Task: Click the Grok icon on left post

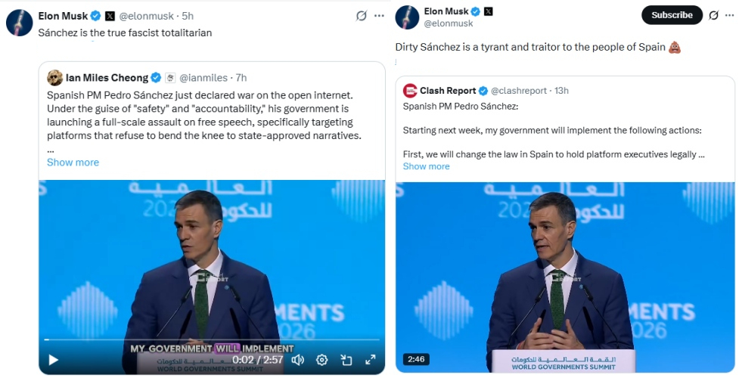Action: point(362,16)
